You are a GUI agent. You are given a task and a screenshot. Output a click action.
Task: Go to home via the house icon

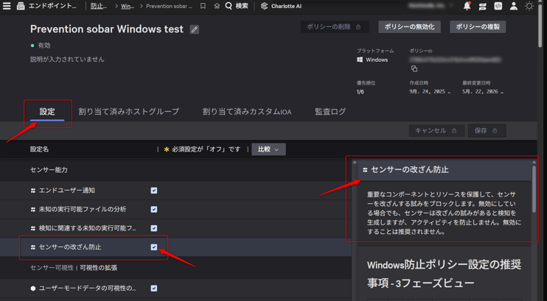pos(217,6)
